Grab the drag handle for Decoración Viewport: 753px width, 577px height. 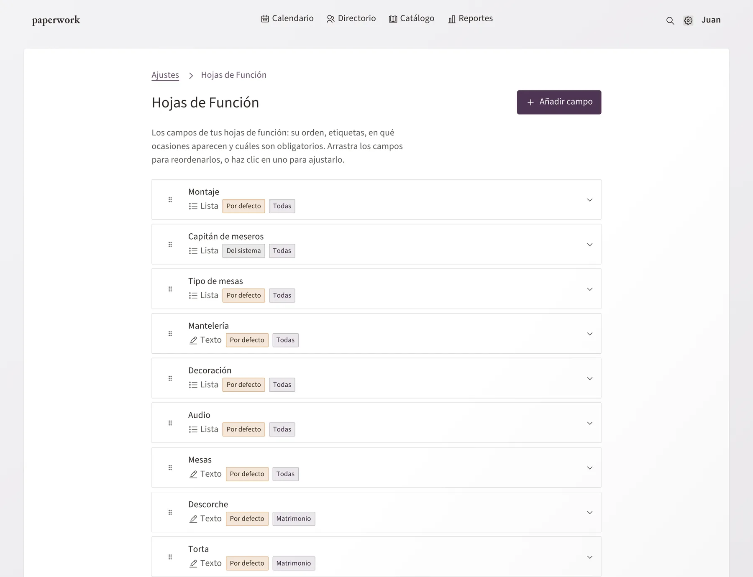[170, 378]
